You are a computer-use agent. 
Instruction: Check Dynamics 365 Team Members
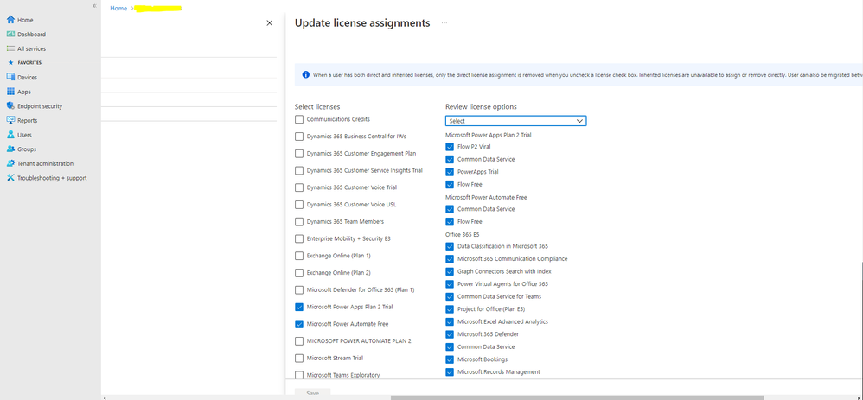pyautogui.click(x=299, y=222)
